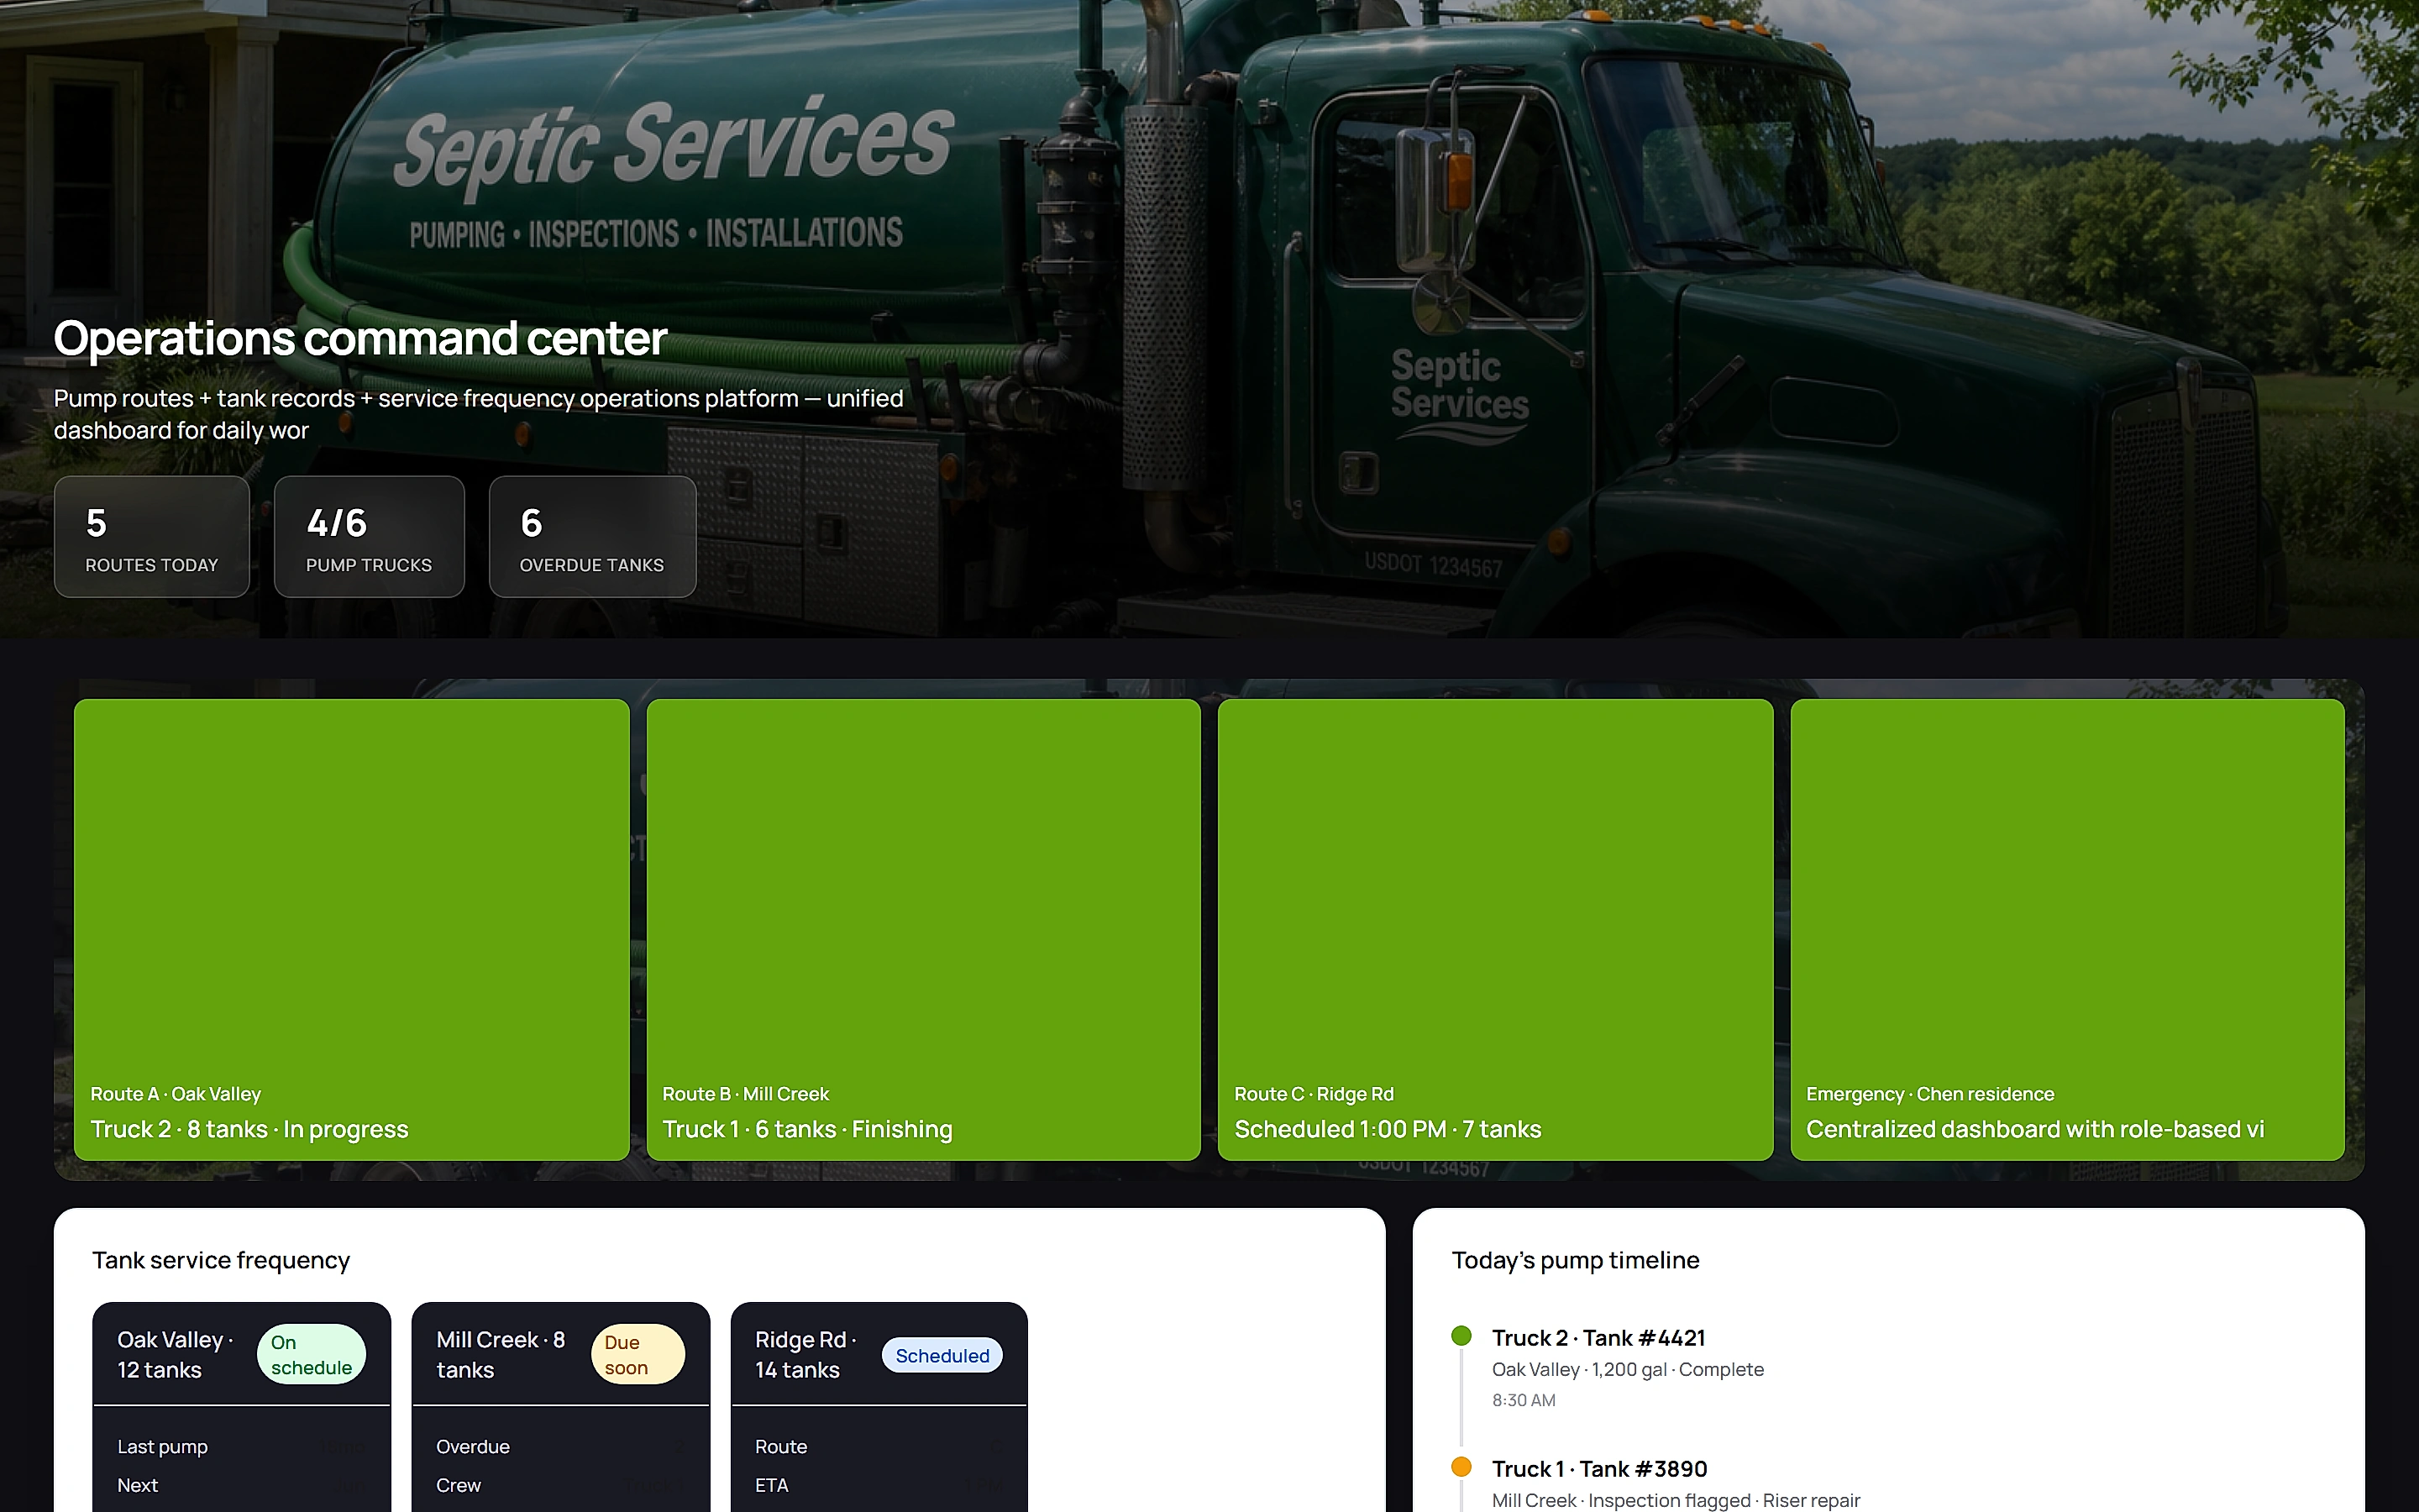Click Centralized dashboard with role-based caption
Viewport: 2419px width, 1512px height.
2035,1129
